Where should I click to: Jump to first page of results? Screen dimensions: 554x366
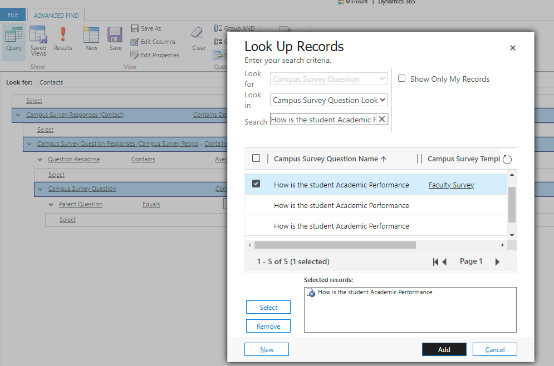(x=435, y=262)
